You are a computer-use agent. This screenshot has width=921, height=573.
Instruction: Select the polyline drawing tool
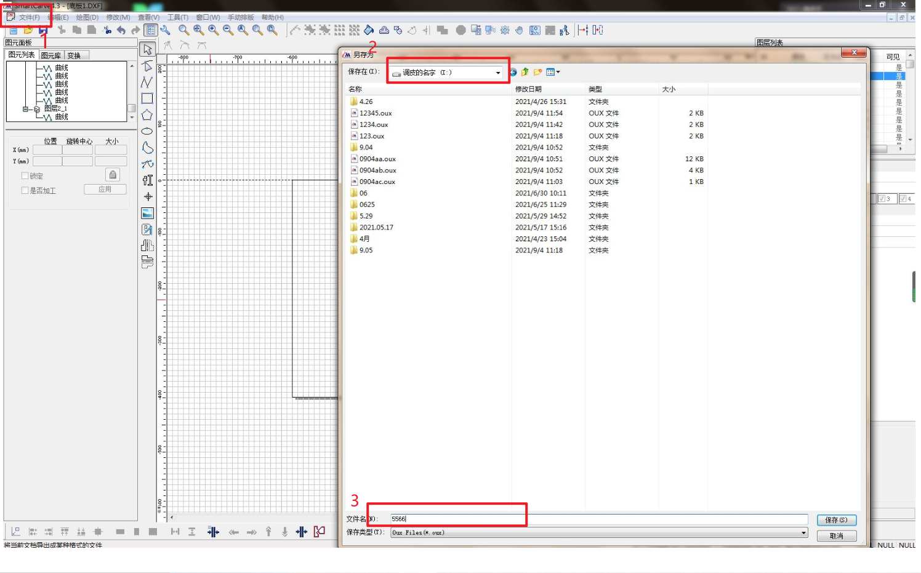[x=147, y=82]
